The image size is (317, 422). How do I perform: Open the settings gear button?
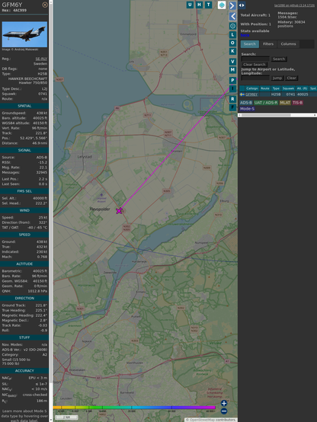coord(232,26)
